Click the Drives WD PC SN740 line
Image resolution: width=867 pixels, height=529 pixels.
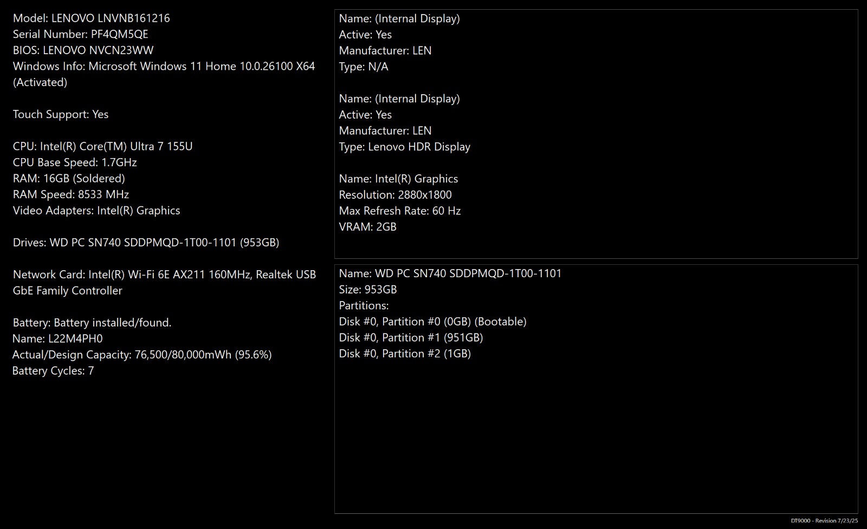click(x=146, y=243)
